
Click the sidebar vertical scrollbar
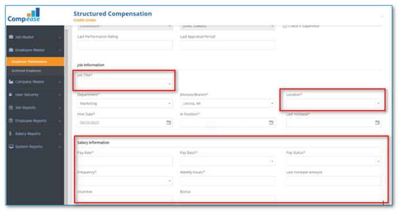click(x=67, y=116)
